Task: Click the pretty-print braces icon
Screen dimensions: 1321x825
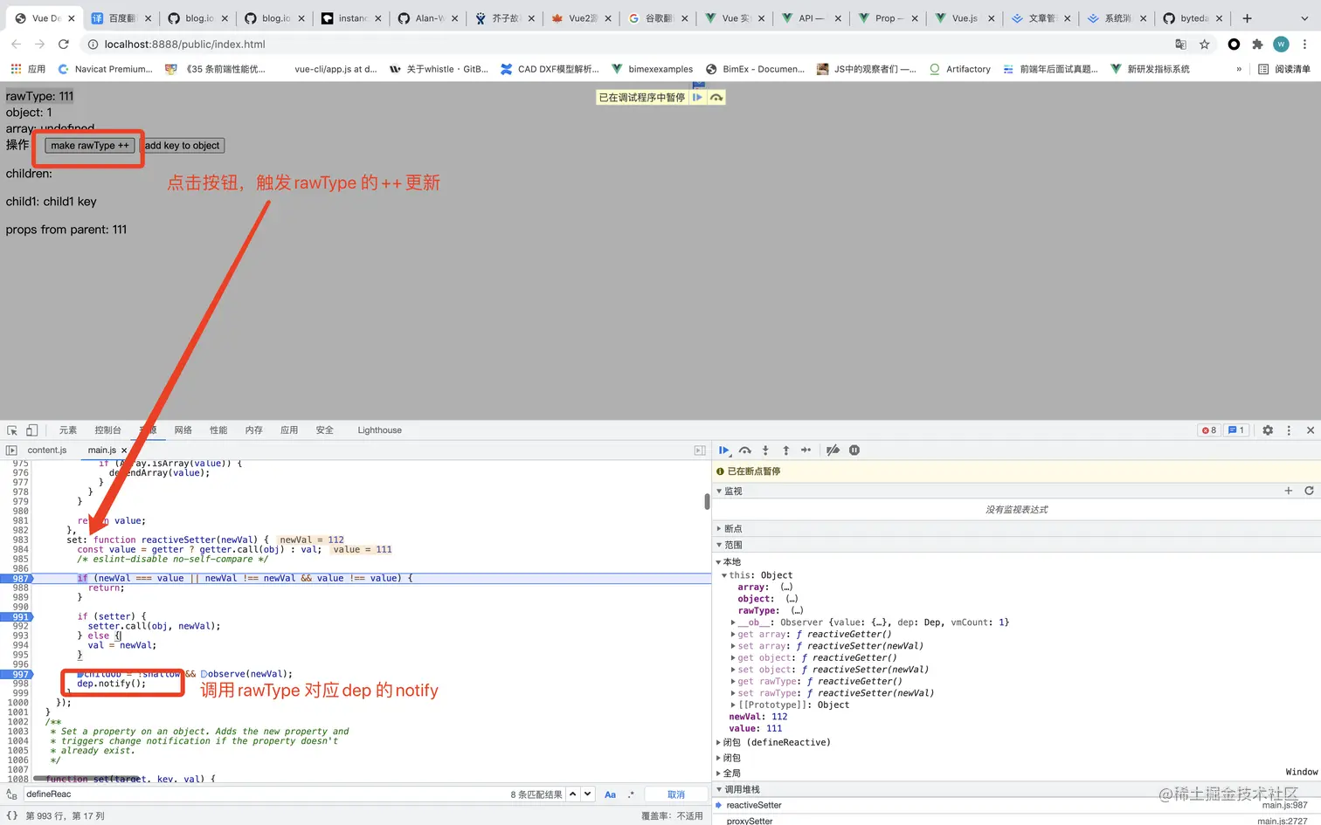Action: 12,815
